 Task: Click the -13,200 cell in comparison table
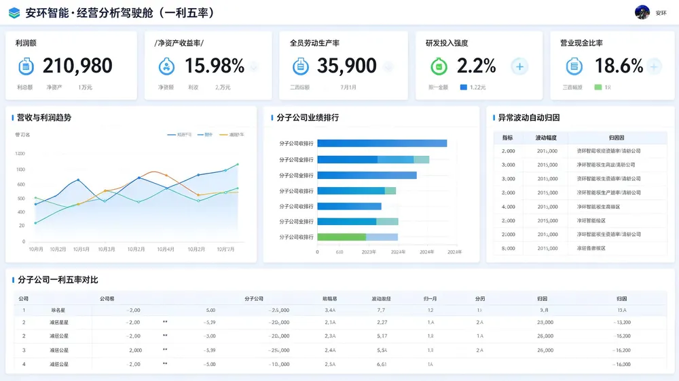tap(622, 322)
